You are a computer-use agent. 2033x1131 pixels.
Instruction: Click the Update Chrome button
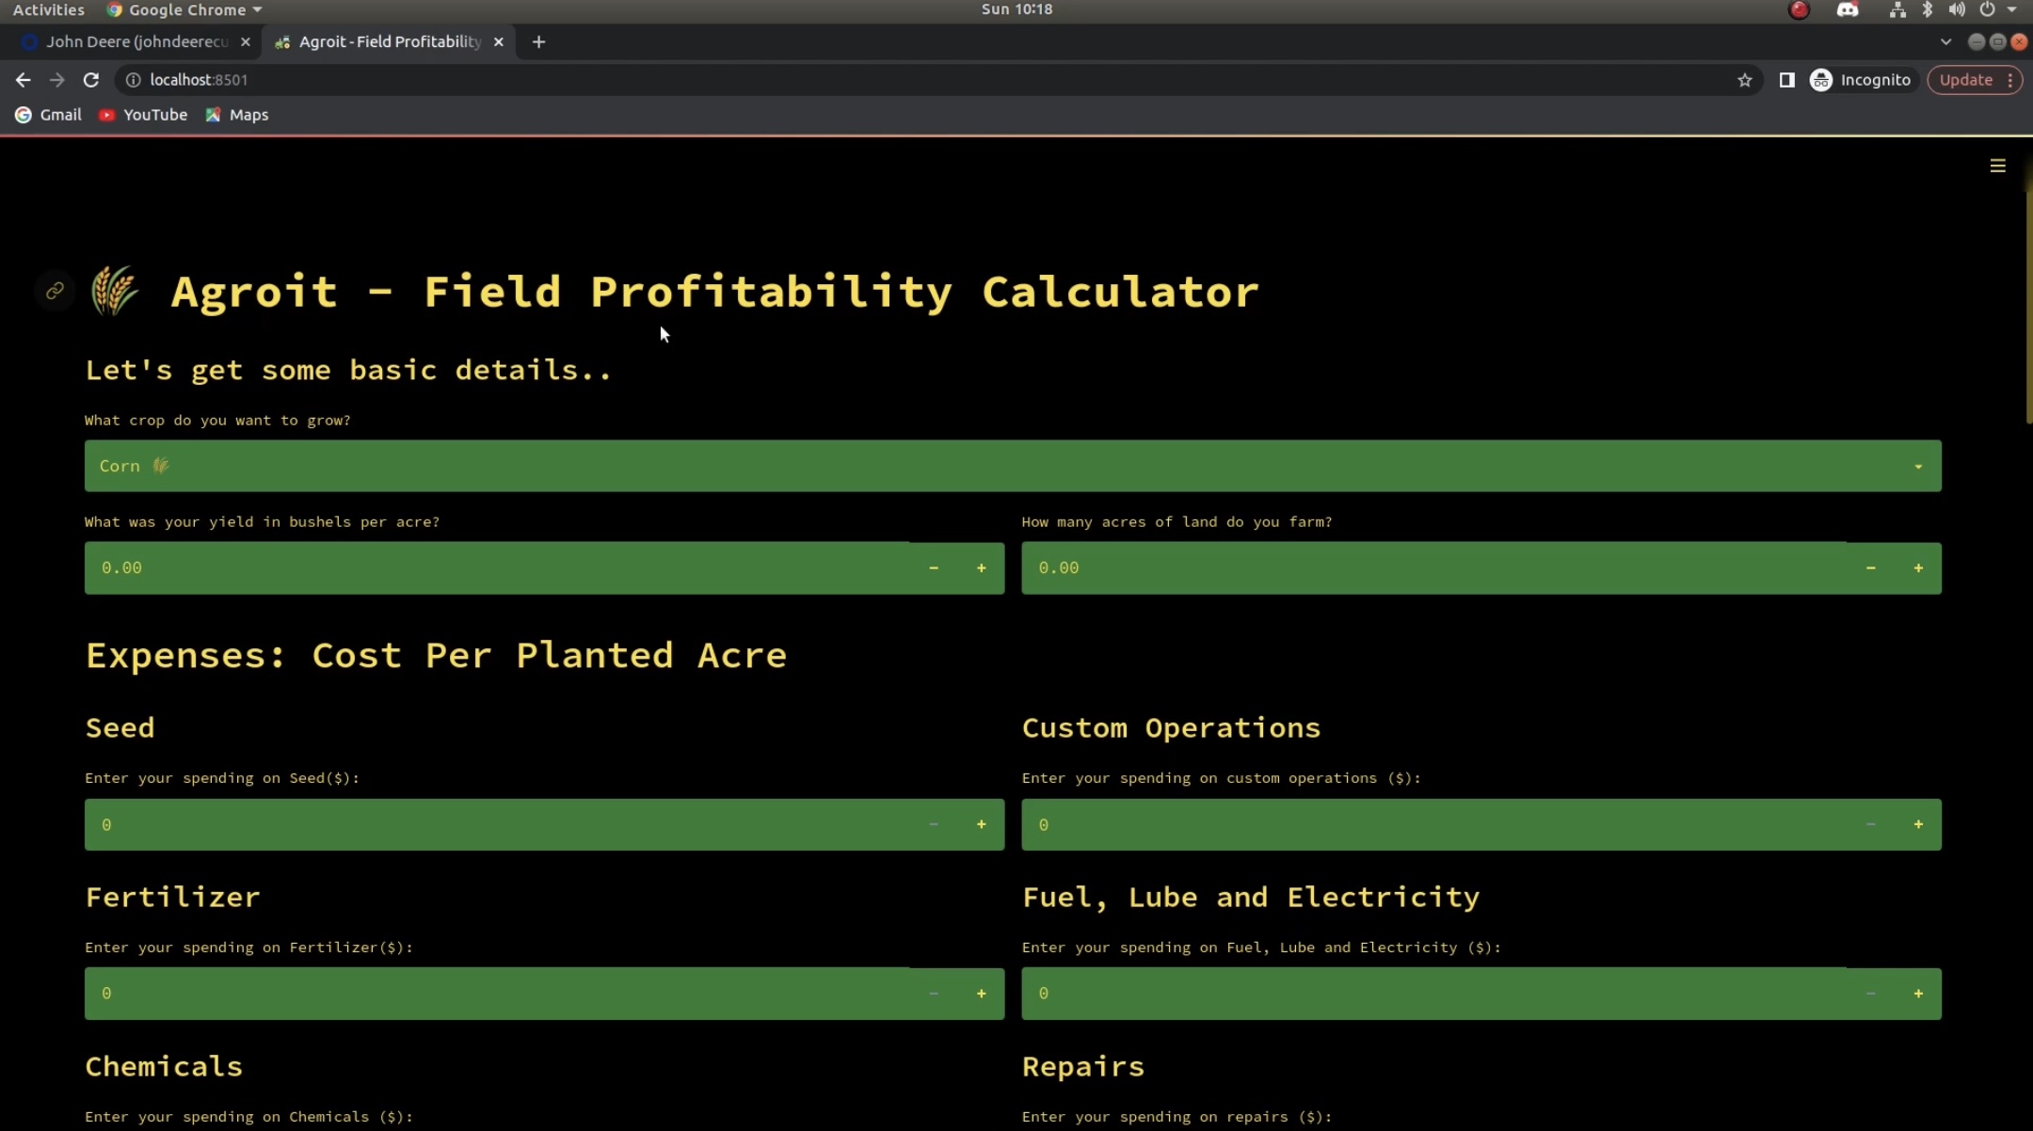tap(1965, 80)
